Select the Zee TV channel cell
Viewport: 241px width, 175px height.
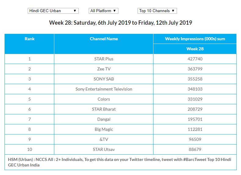(x=104, y=69)
